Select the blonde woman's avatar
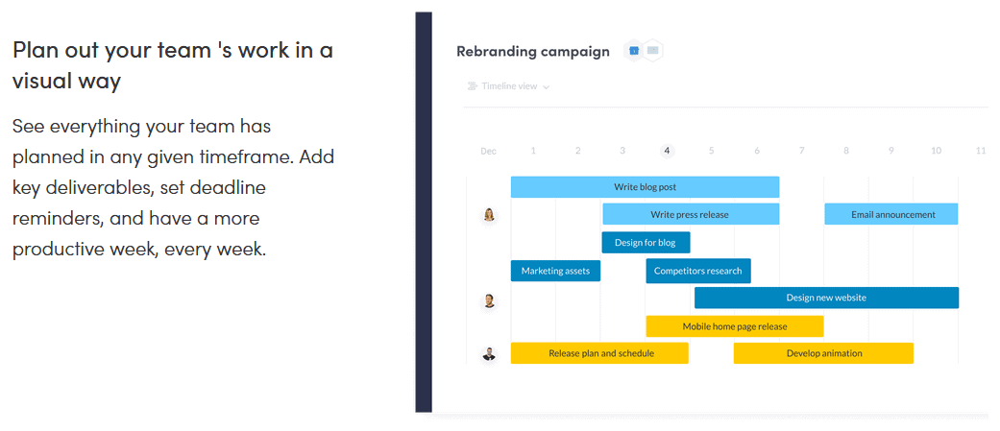Viewport: 1000px width, 431px height. 489,215
